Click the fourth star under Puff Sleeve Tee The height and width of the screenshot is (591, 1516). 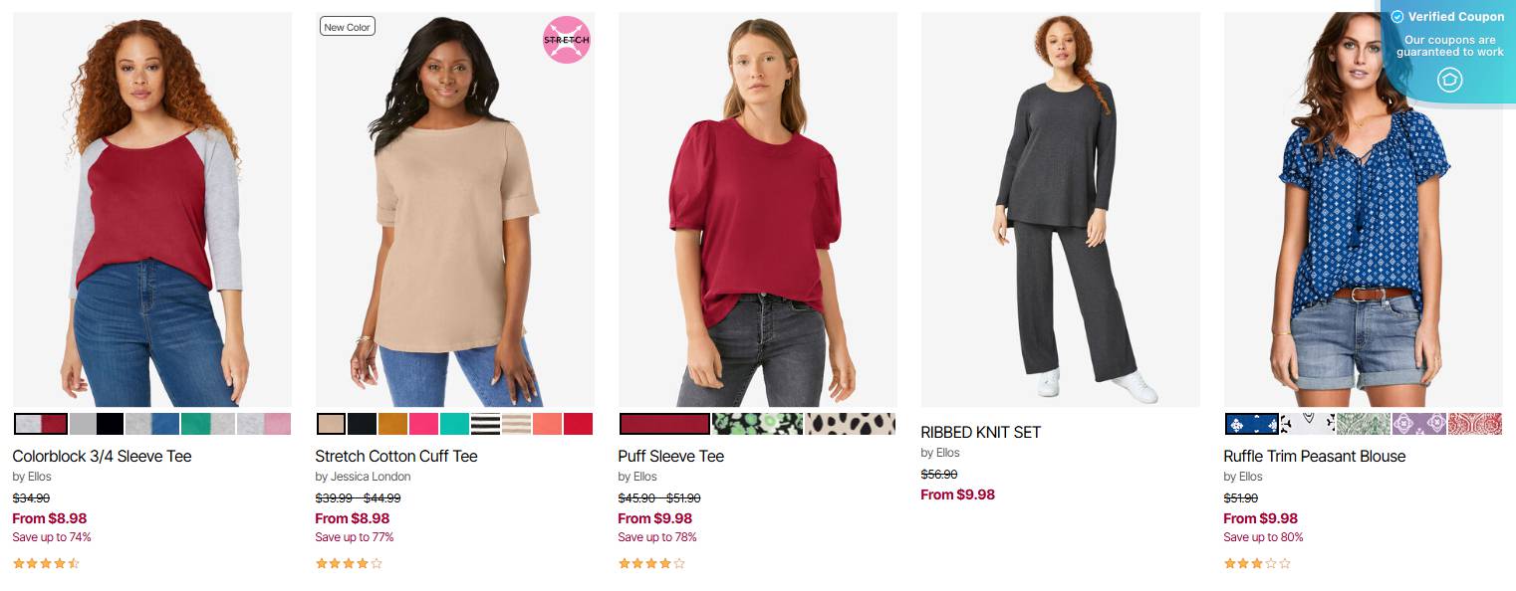665,563
